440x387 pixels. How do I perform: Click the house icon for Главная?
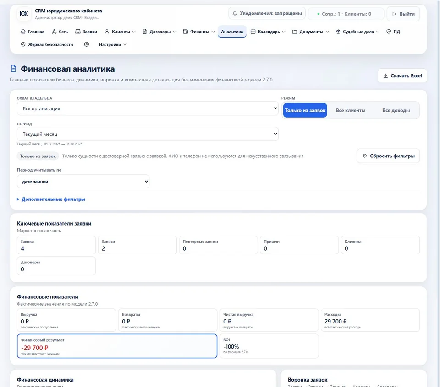23,32
